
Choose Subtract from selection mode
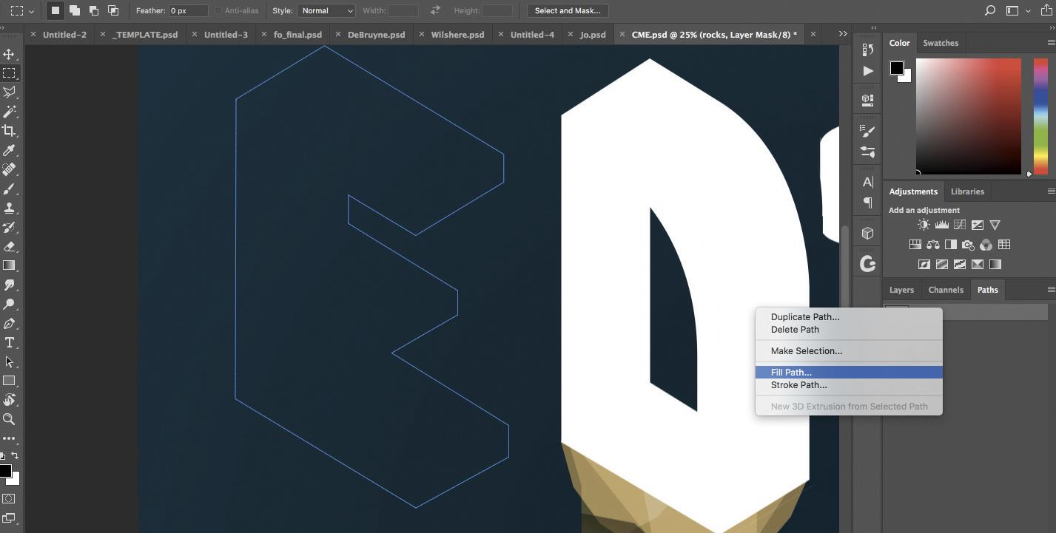[94, 10]
